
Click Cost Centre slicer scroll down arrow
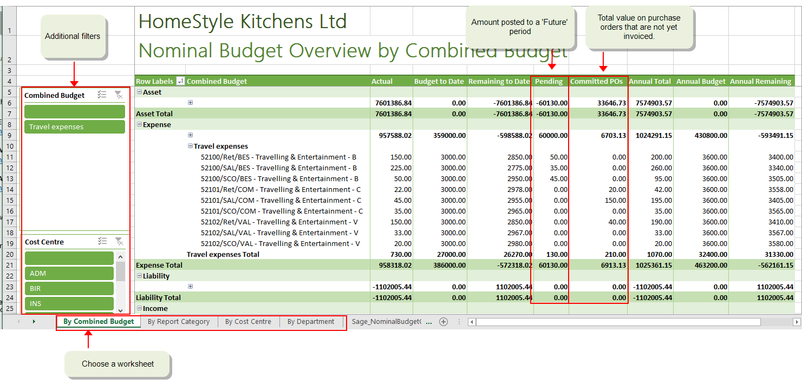click(120, 310)
